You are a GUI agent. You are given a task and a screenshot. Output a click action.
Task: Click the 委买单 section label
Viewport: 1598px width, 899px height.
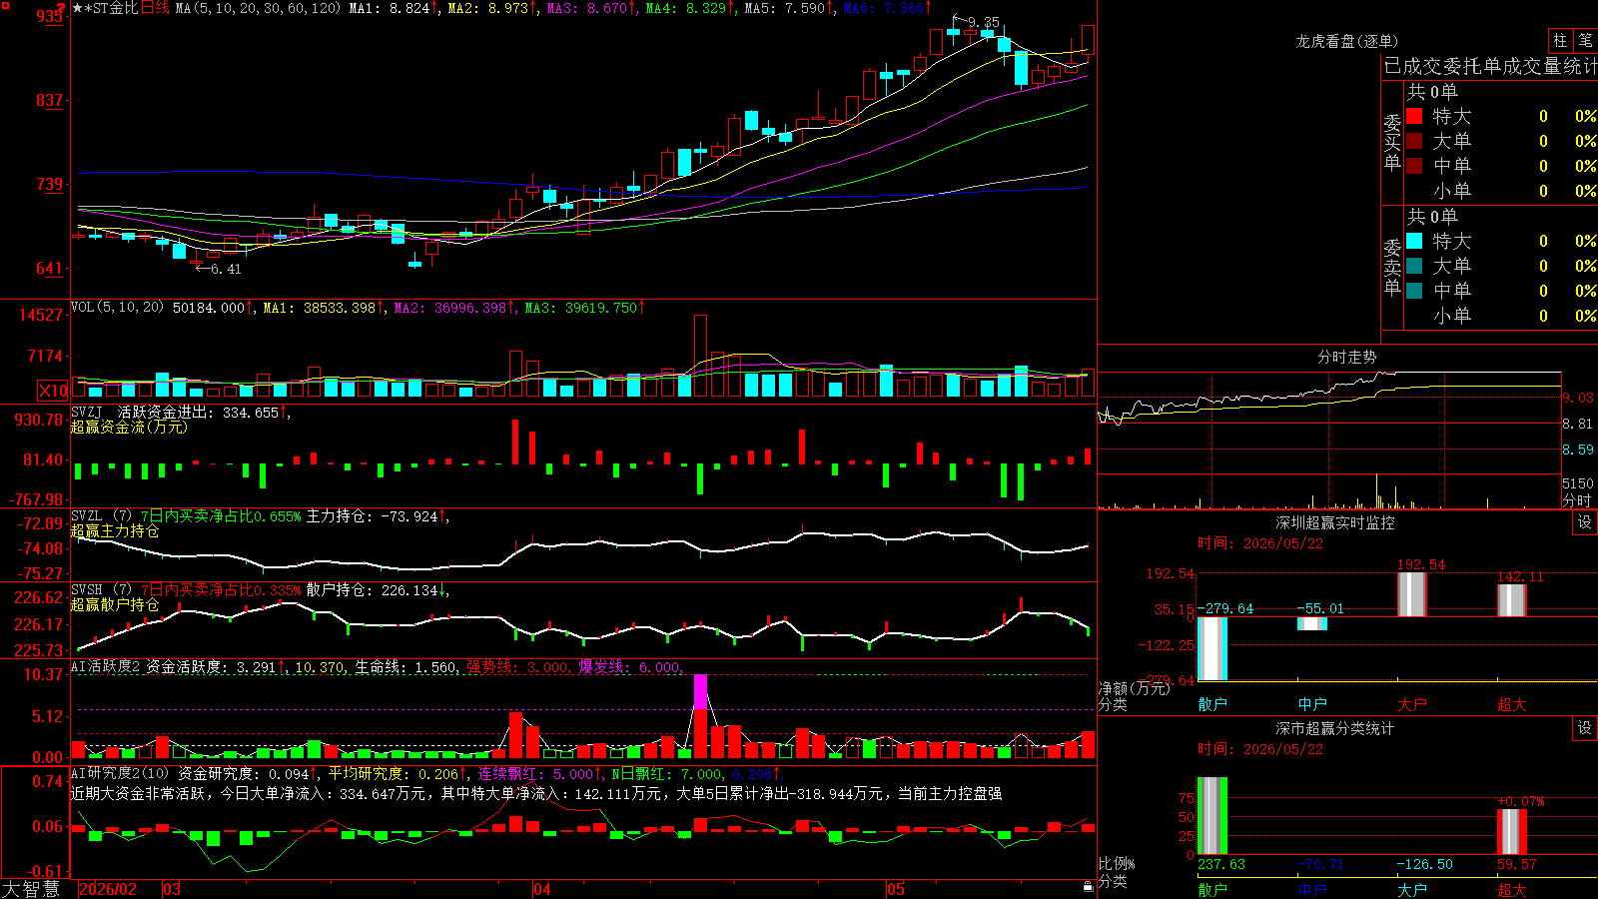[x=1392, y=143]
